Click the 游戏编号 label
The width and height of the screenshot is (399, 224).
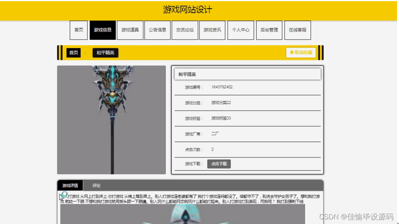194,87
